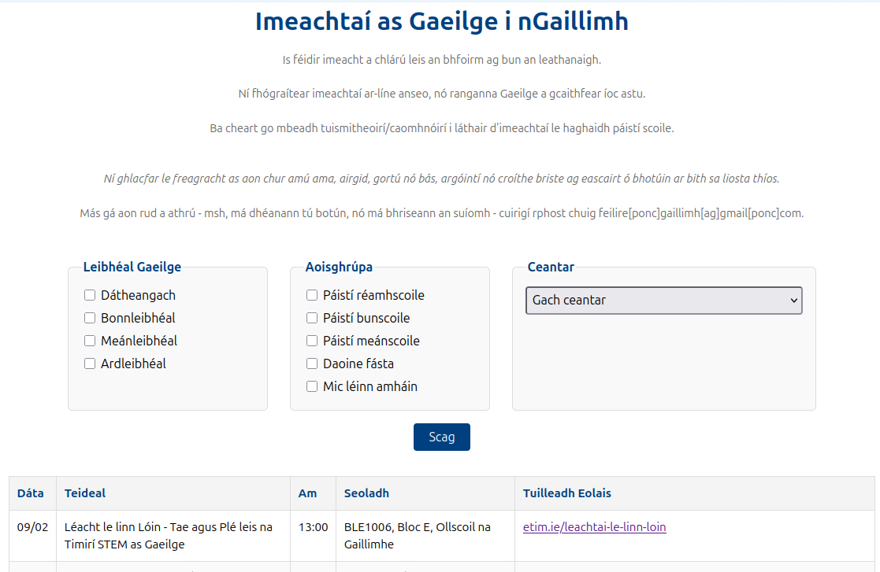The height and width of the screenshot is (572, 880).
Task: Click the Seoladh column header
Action: pyautogui.click(x=366, y=493)
